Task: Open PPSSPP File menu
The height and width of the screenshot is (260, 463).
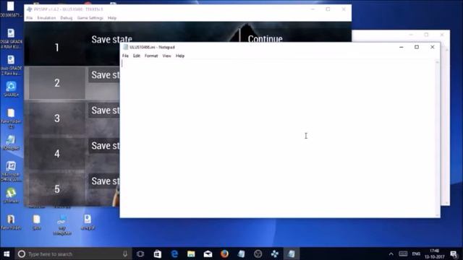Action: pos(30,18)
